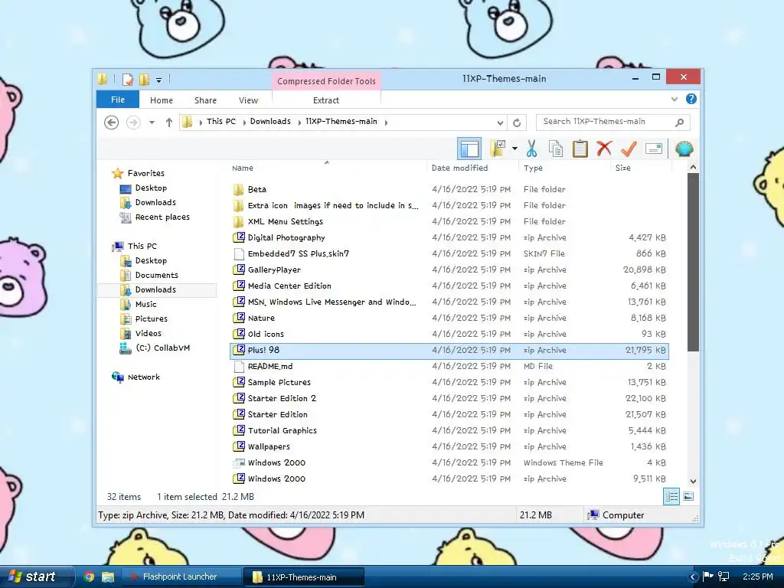The height and width of the screenshot is (588, 784).
Task: Expand the folder options dropdown arrow
Action: [514, 149]
